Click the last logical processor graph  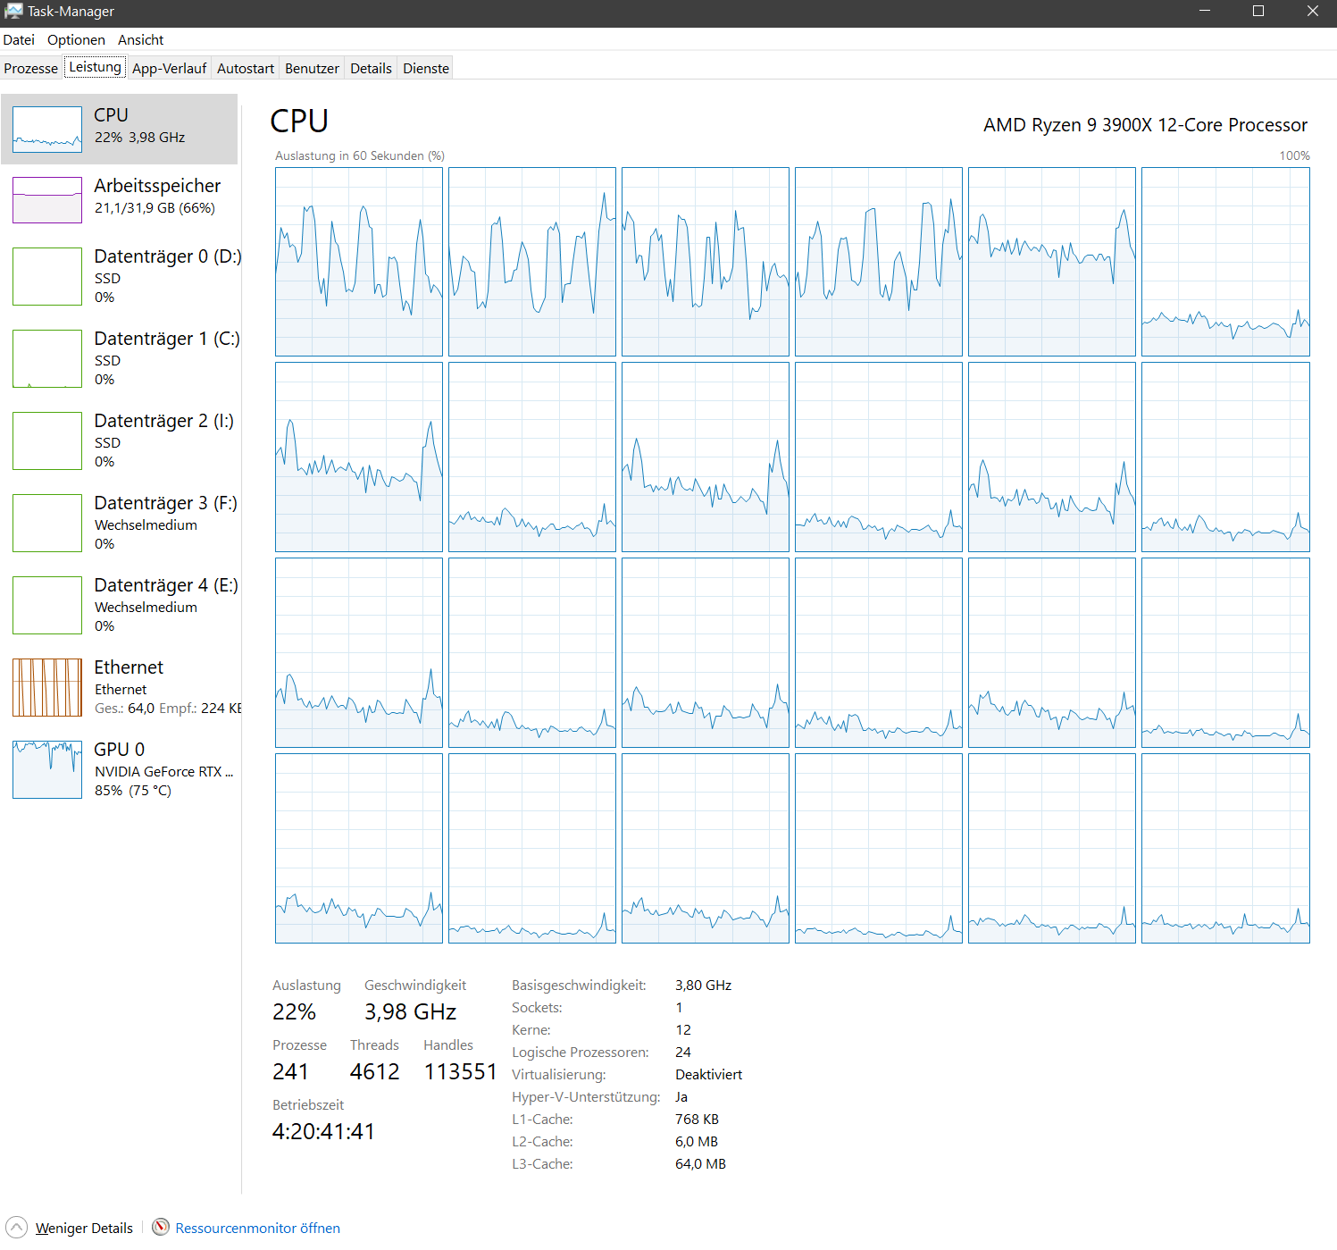click(1225, 848)
